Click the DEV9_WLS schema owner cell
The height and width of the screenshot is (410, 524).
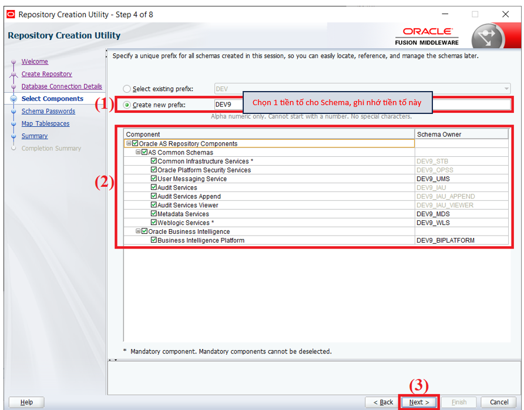pyautogui.click(x=462, y=223)
